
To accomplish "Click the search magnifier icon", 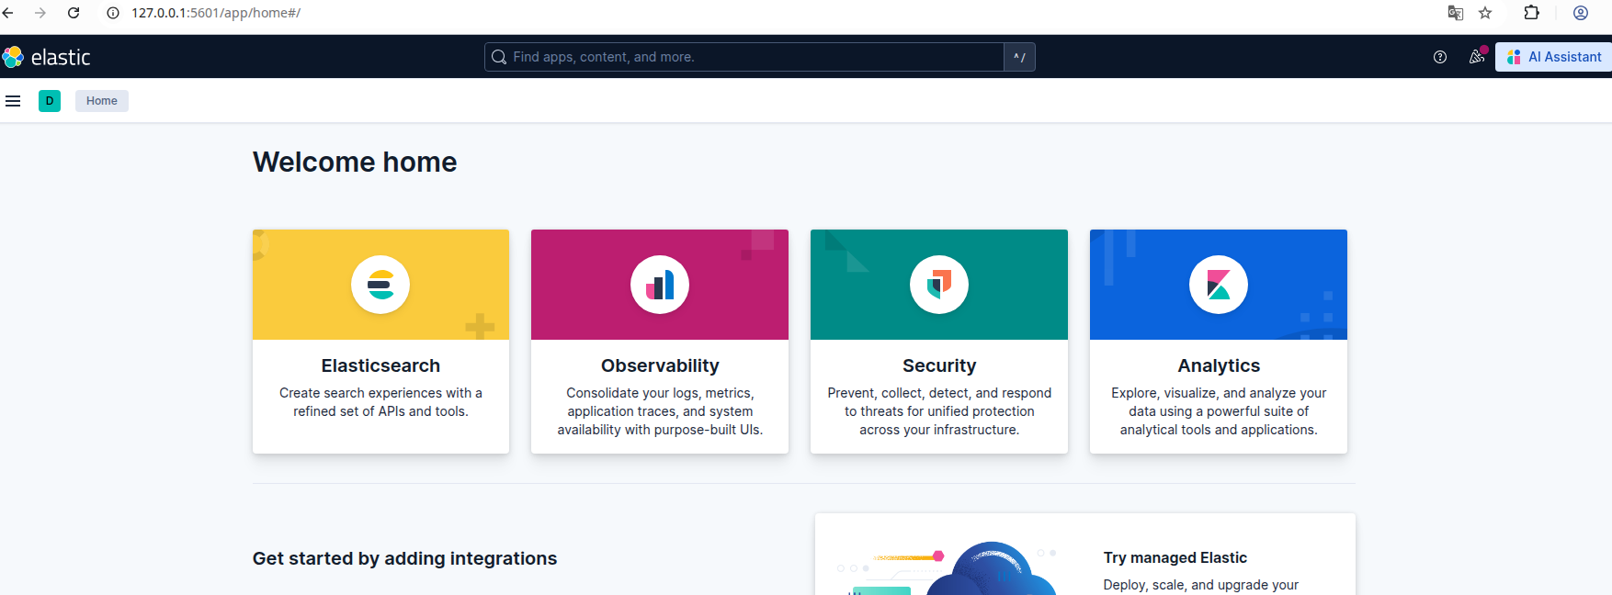I will [x=499, y=57].
